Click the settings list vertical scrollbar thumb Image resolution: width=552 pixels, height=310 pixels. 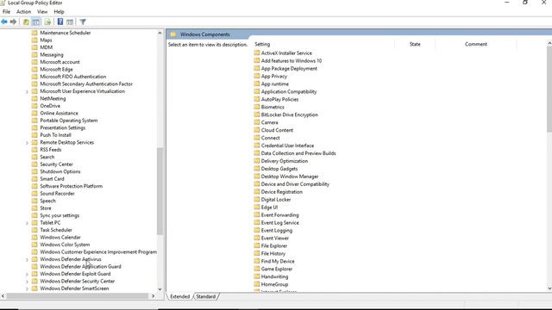[x=549, y=89]
